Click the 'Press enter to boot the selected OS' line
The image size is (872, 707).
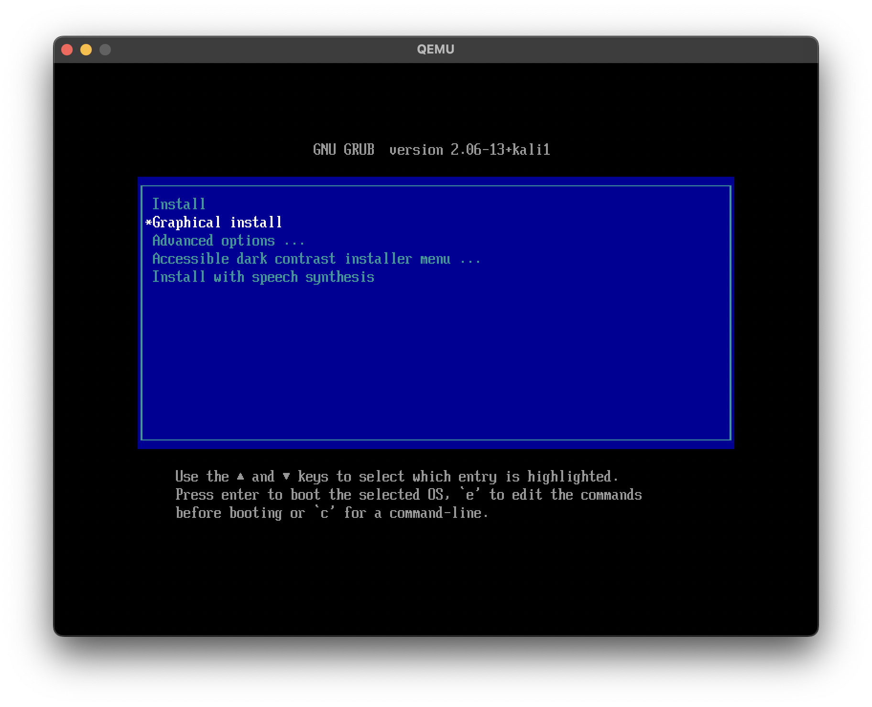tap(408, 494)
